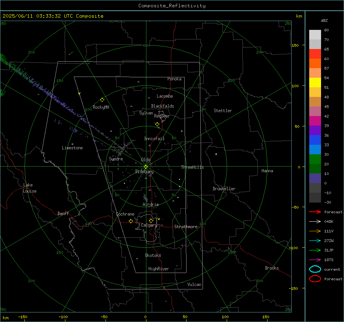Screen dimensions: 344x322
Task: Click the ThreeHills label
Action: tap(192, 167)
